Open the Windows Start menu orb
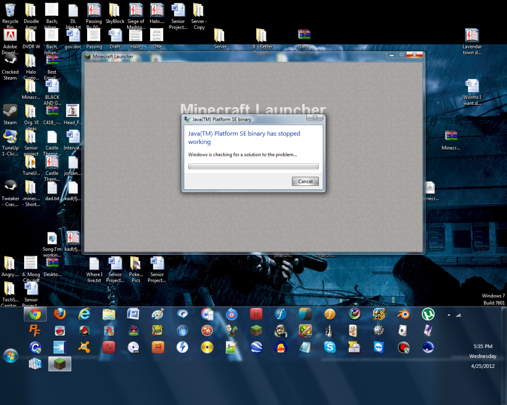Viewport: 507px width, 405px height. click(x=11, y=356)
